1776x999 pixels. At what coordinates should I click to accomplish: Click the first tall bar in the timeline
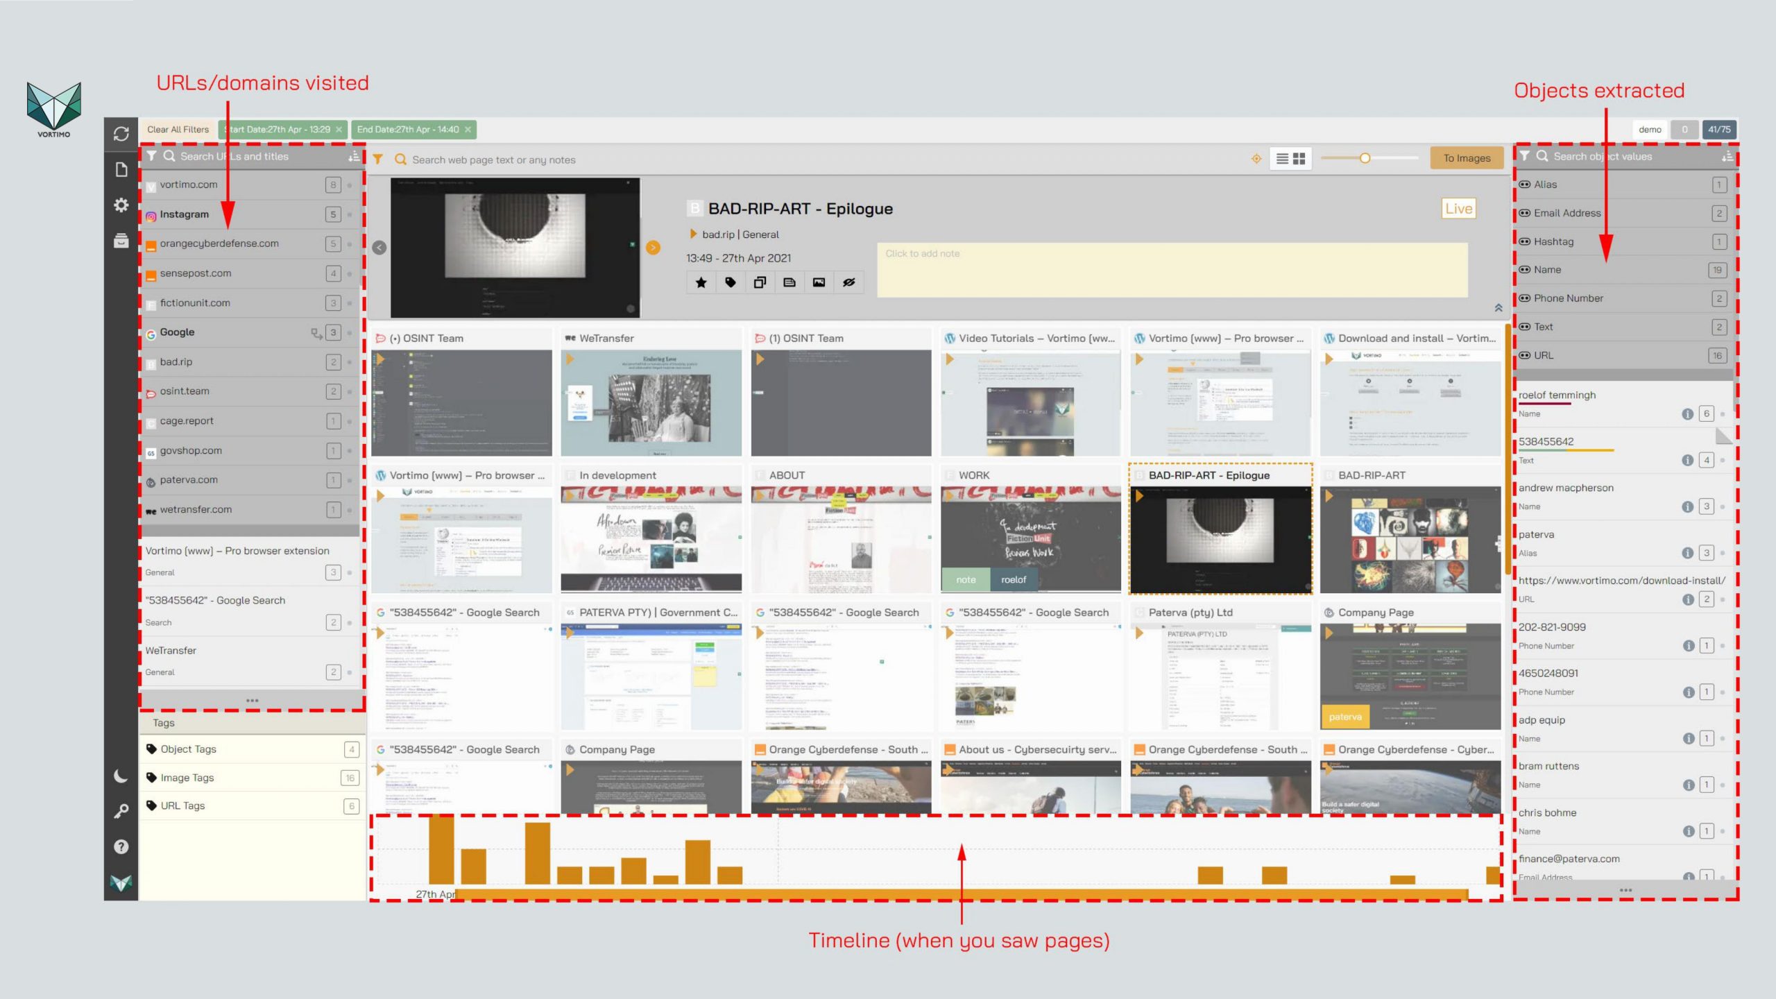tap(441, 850)
